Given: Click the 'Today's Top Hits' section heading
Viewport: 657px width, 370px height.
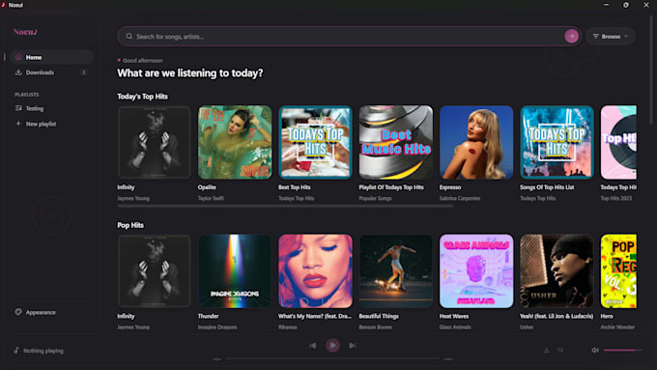Looking at the screenshot, I should [x=142, y=97].
